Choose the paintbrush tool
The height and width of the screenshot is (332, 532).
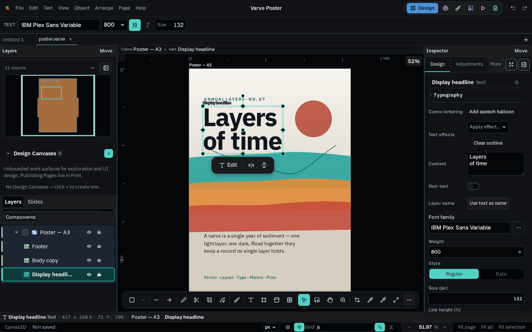[237, 300]
